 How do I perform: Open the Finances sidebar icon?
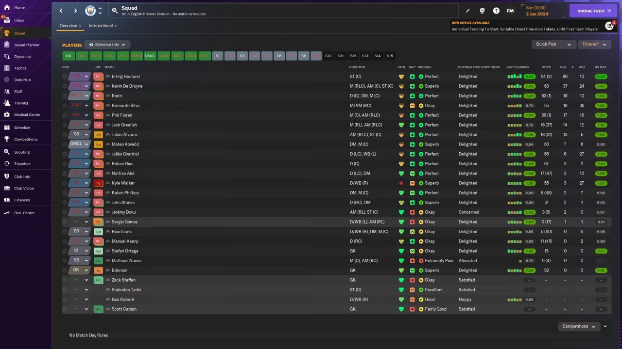point(7,200)
